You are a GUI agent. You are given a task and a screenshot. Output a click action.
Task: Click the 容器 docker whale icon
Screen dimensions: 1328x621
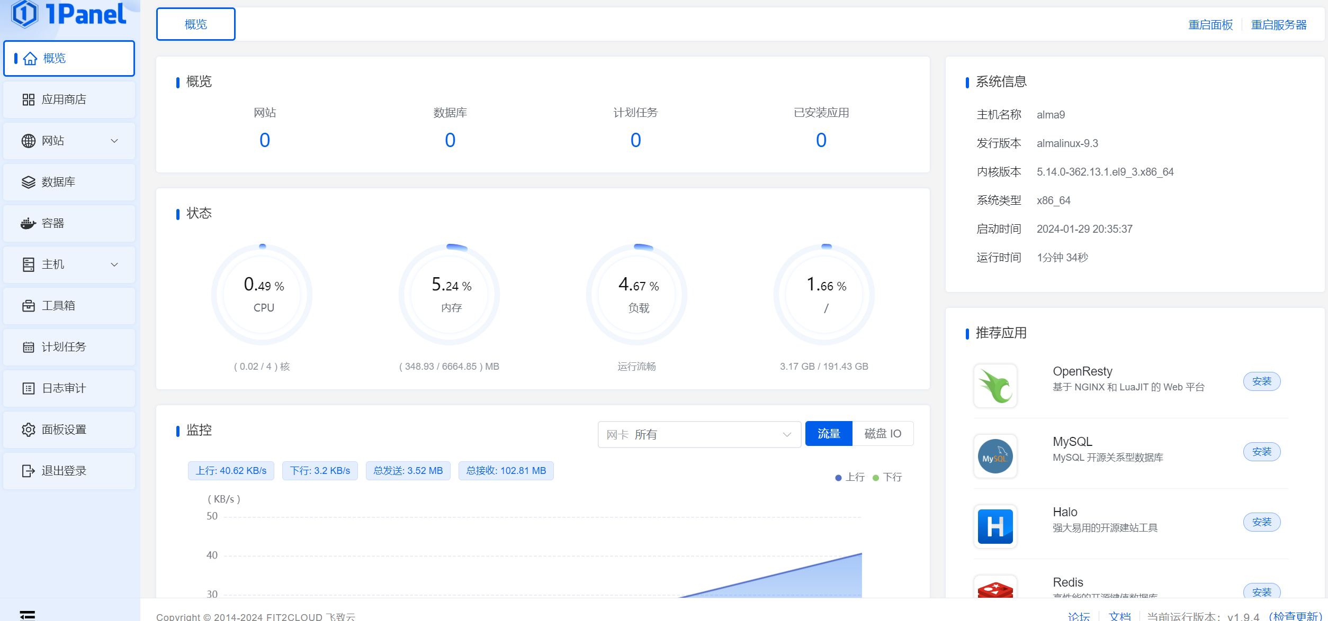coord(29,223)
